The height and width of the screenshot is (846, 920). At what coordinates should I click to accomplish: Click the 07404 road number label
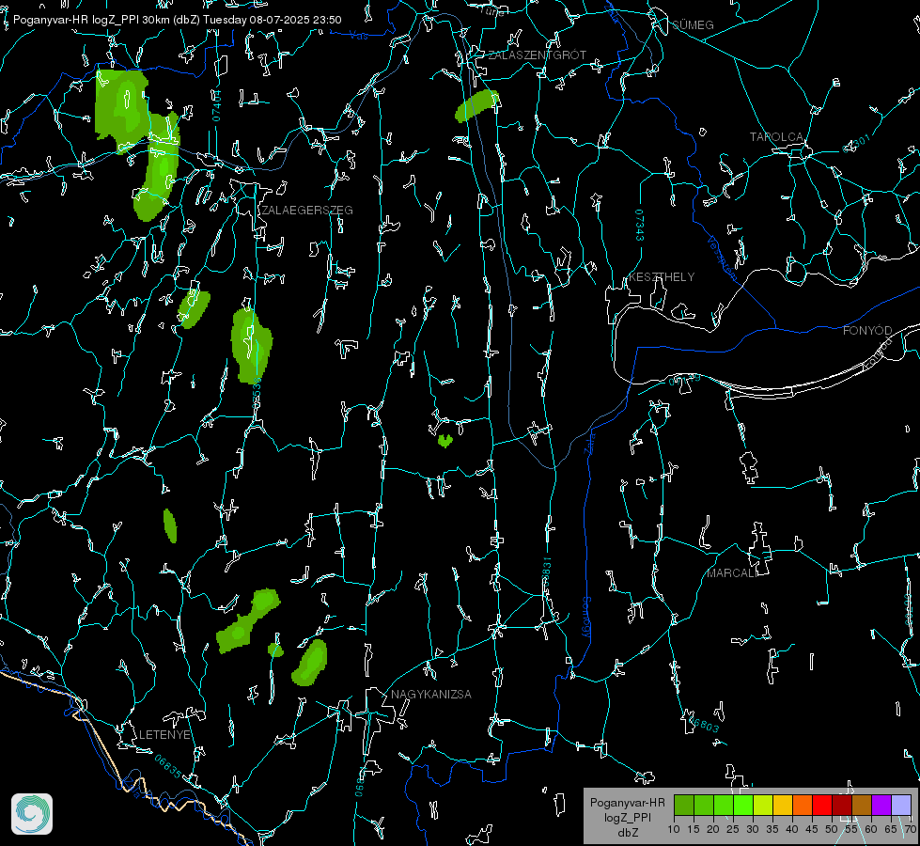coord(216,105)
